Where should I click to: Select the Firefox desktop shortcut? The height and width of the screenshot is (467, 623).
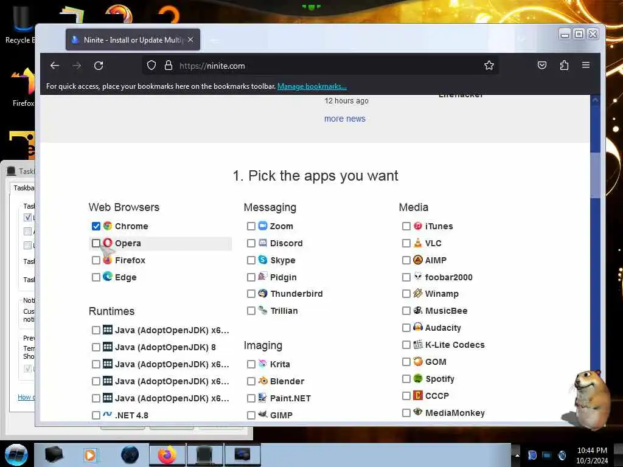(x=23, y=88)
